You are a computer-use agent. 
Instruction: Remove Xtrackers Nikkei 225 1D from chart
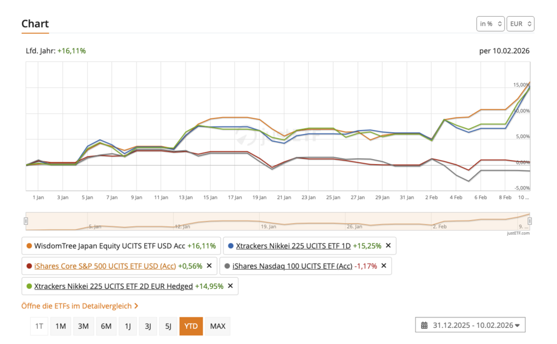point(388,246)
